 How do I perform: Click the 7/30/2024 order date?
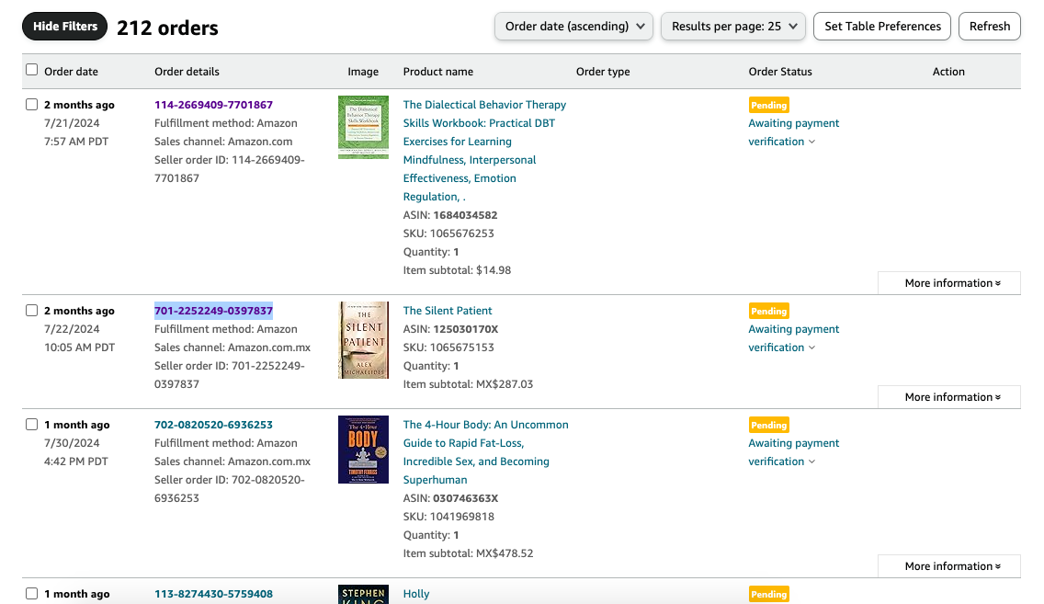coord(72,442)
